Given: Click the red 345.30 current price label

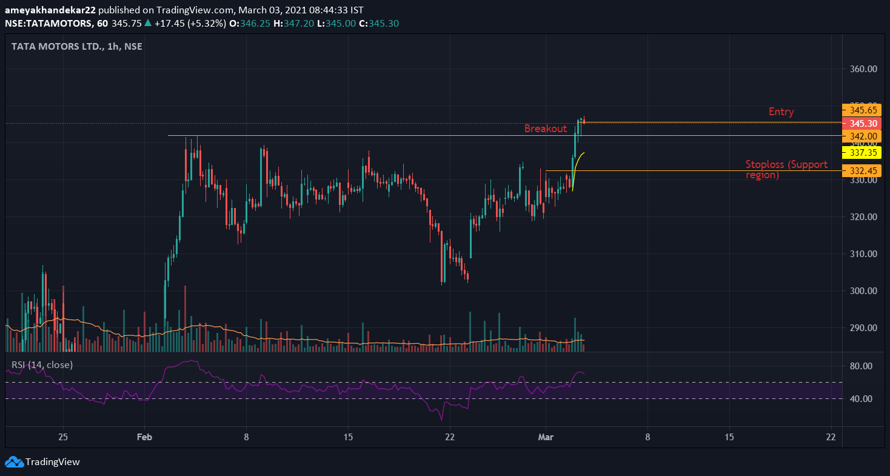Looking at the screenshot, I should click(x=862, y=123).
